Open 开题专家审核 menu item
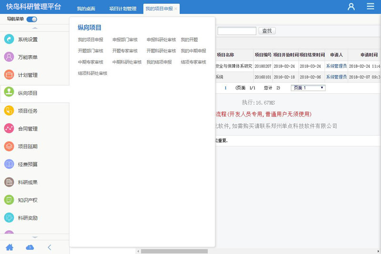Viewport: 381px width, 254px height. pyautogui.click(x=125, y=51)
